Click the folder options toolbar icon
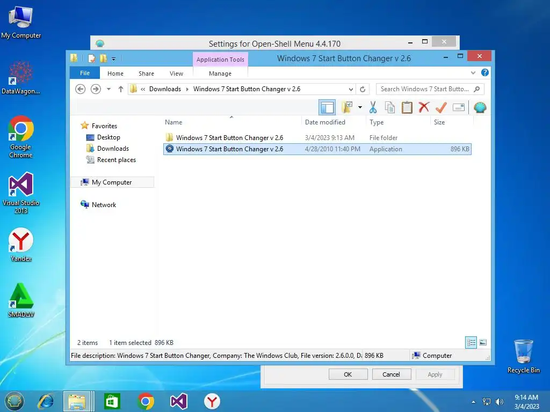 pyautogui.click(x=347, y=107)
